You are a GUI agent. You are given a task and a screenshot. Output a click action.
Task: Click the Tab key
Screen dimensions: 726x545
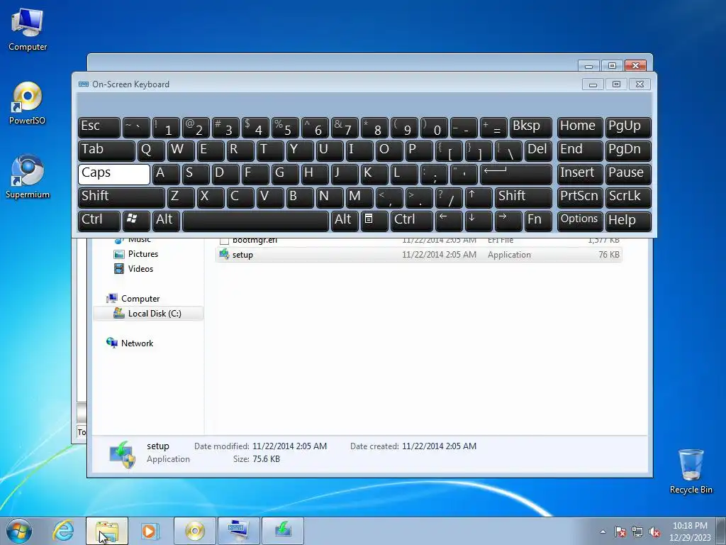pyautogui.click(x=106, y=150)
